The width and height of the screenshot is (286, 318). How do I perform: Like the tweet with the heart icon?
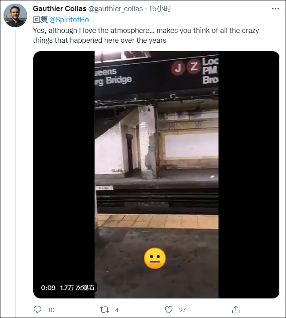coord(169,310)
